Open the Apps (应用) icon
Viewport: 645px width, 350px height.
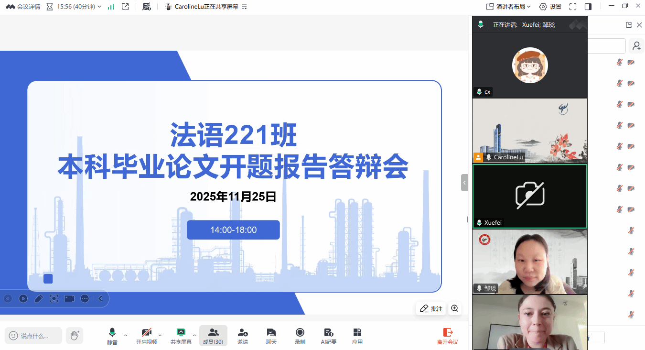357,335
